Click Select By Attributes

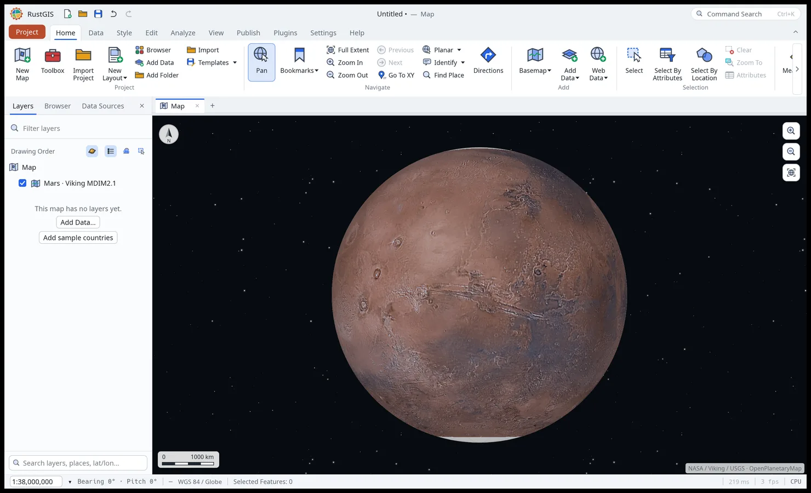(x=667, y=64)
